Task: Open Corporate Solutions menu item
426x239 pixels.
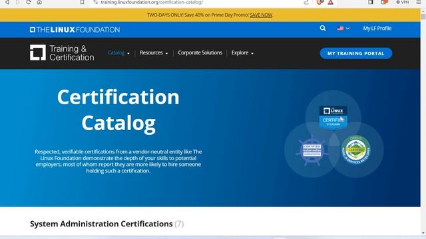Action: [x=200, y=52]
